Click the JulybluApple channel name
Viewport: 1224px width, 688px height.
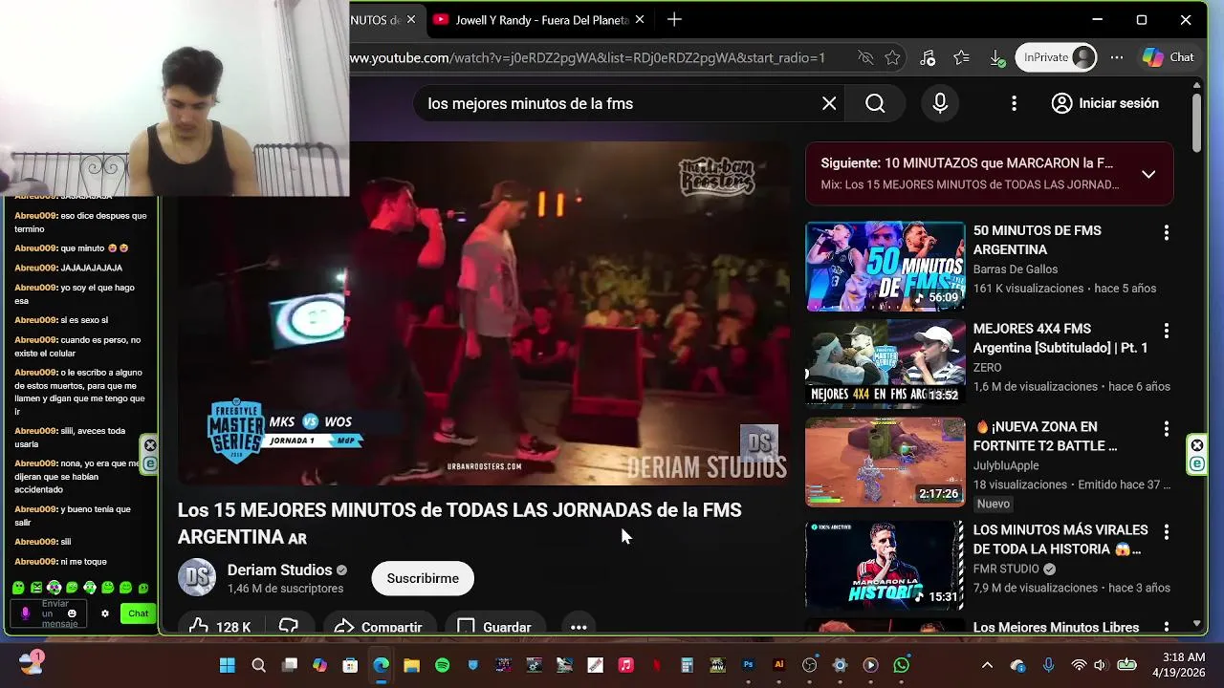click(x=1006, y=465)
